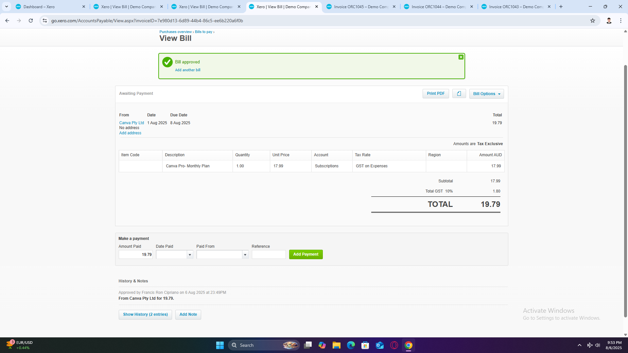The width and height of the screenshot is (628, 353).
Task: Click the Canva Pro- Monthly Plan description
Action: coord(188,166)
